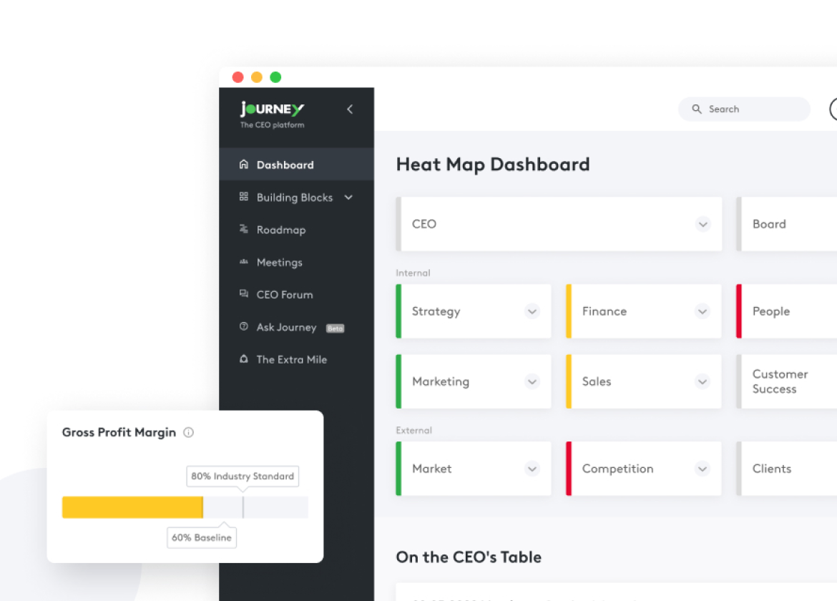Click the Building Blocks grid icon
This screenshot has height=601, width=837.
[x=243, y=197]
